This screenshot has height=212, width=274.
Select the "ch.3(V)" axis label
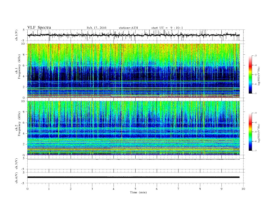(17, 164)
